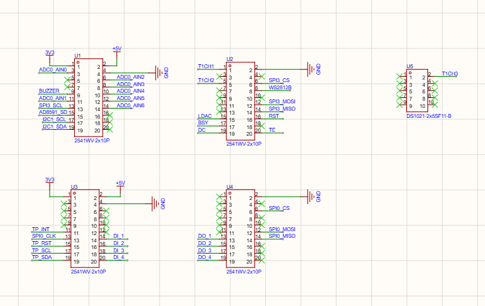The image size is (485, 306).
Task: Click the GND power symbol near U2
Action: pyautogui.click(x=314, y=69)
